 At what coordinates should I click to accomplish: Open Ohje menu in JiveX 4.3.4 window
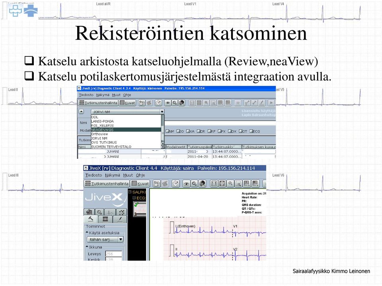click(x=127, y=95)
